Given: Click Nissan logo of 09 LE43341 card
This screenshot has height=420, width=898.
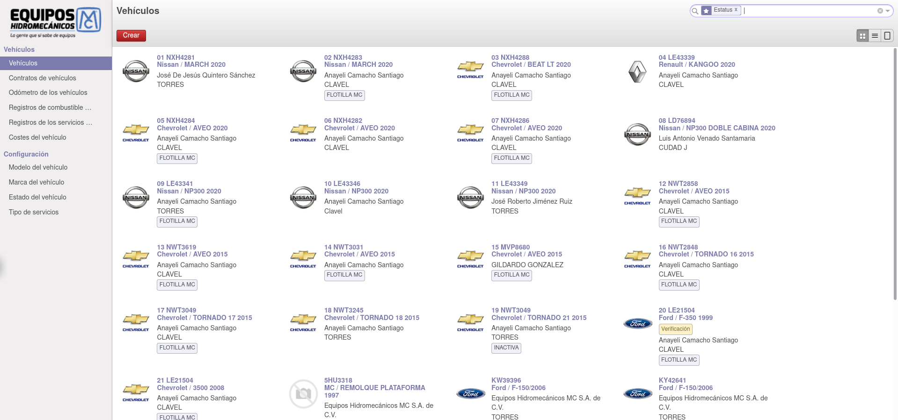Looking at the screenshot, I should tap(136, 198).
